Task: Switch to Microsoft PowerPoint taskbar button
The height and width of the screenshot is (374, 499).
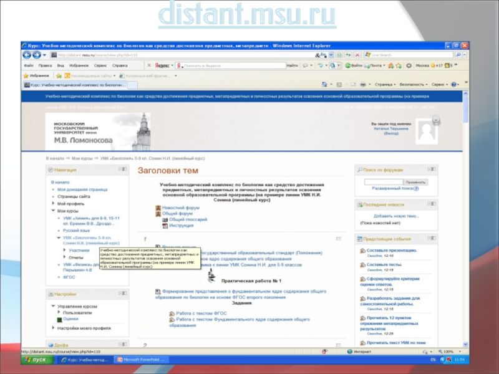Action: [141, 360]
